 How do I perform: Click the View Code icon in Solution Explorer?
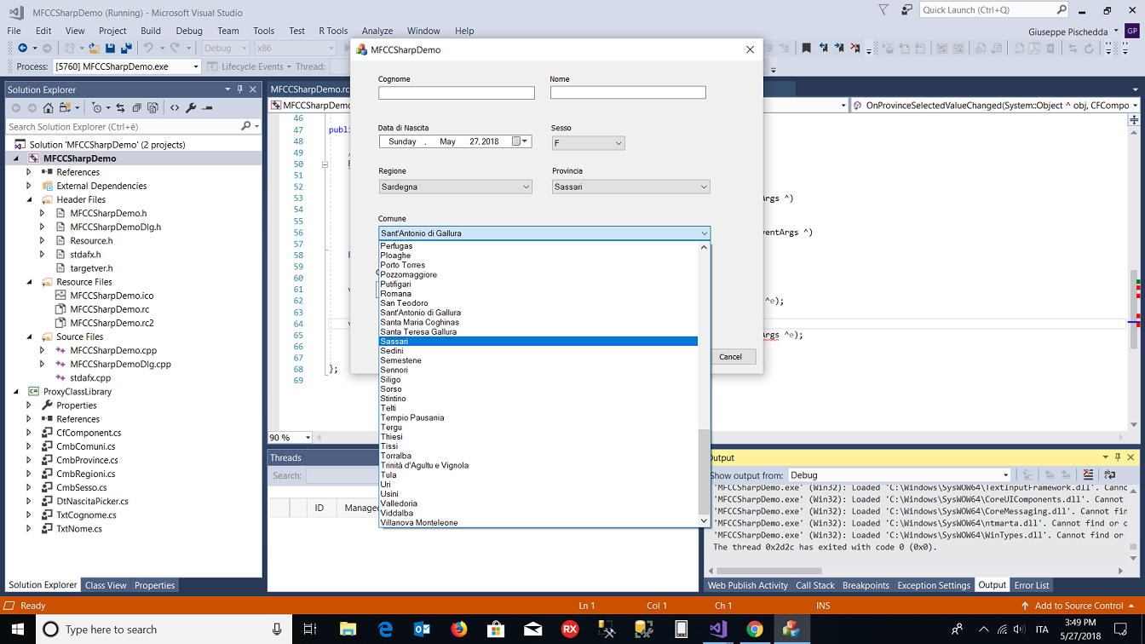pos(175,108)
